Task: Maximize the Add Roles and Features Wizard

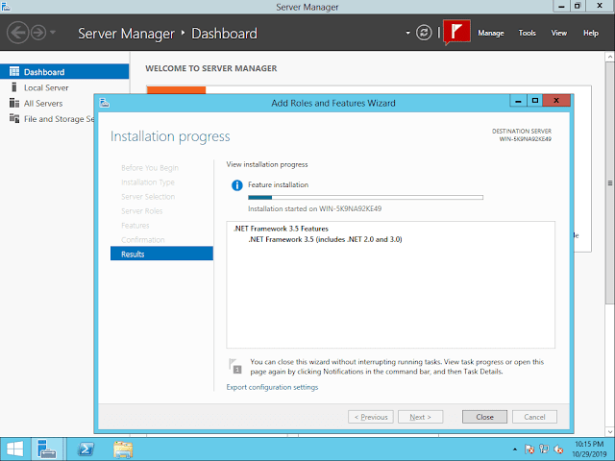Action: click(x=535, y=101)
